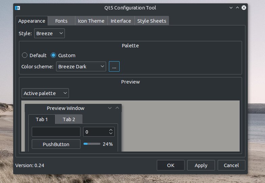Open the Icon Theme tab
Viewport: 265px width, 183px height.
[x=91, y=21]
